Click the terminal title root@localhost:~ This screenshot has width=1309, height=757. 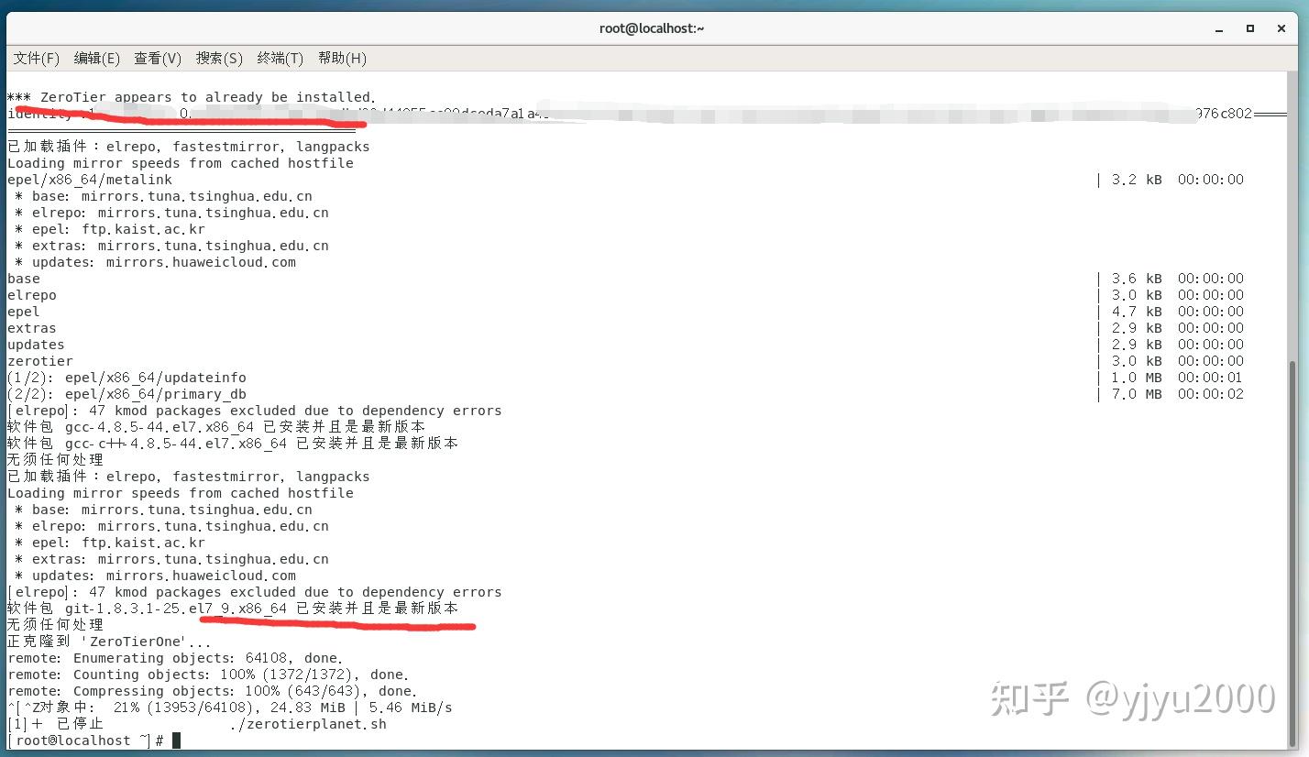pos(652,28)
